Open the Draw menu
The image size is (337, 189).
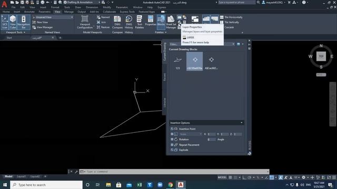coord(78,7)
